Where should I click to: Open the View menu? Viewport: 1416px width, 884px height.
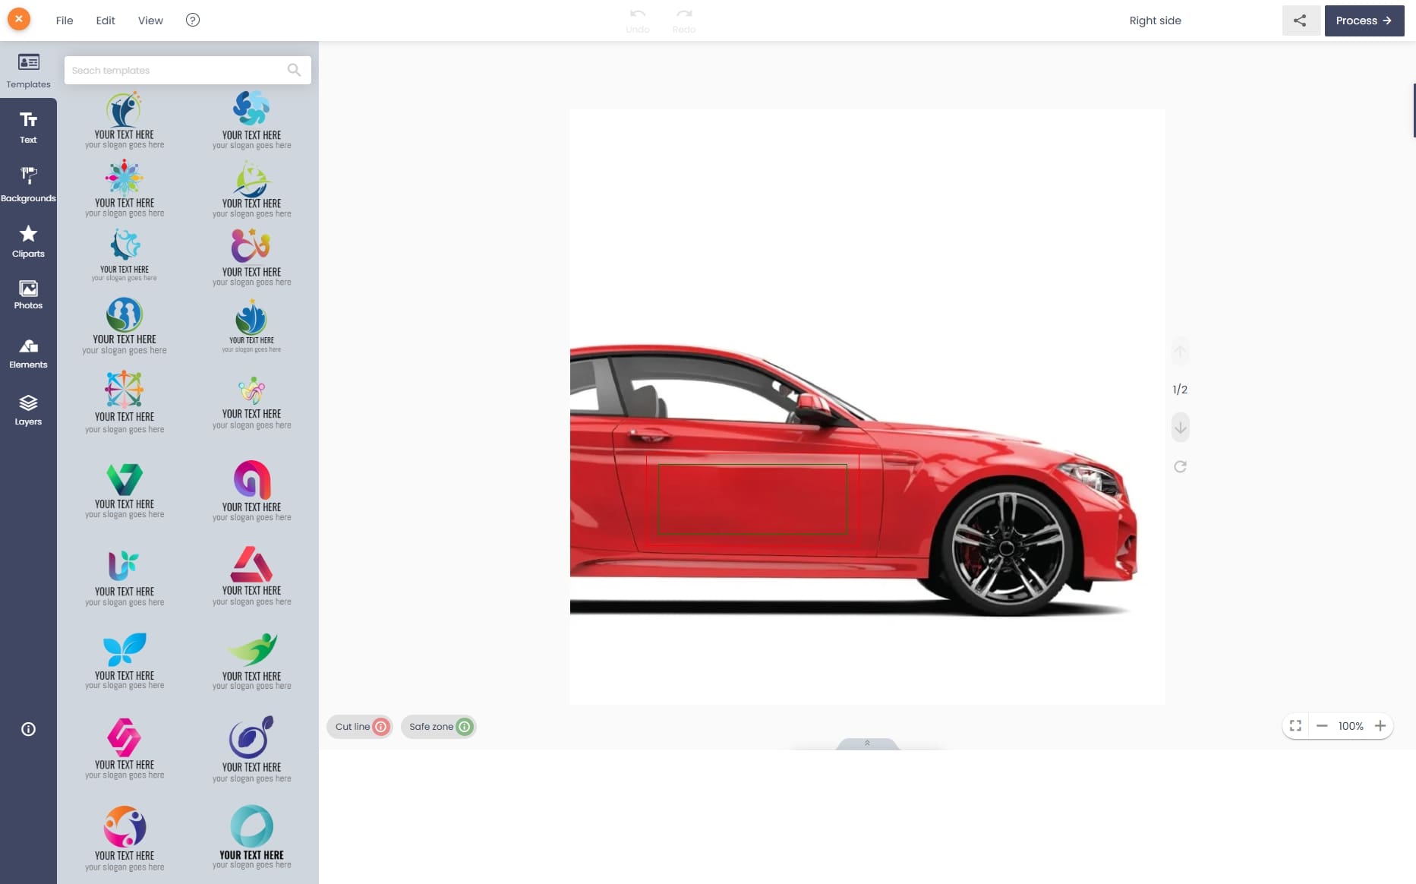point(150,21)
